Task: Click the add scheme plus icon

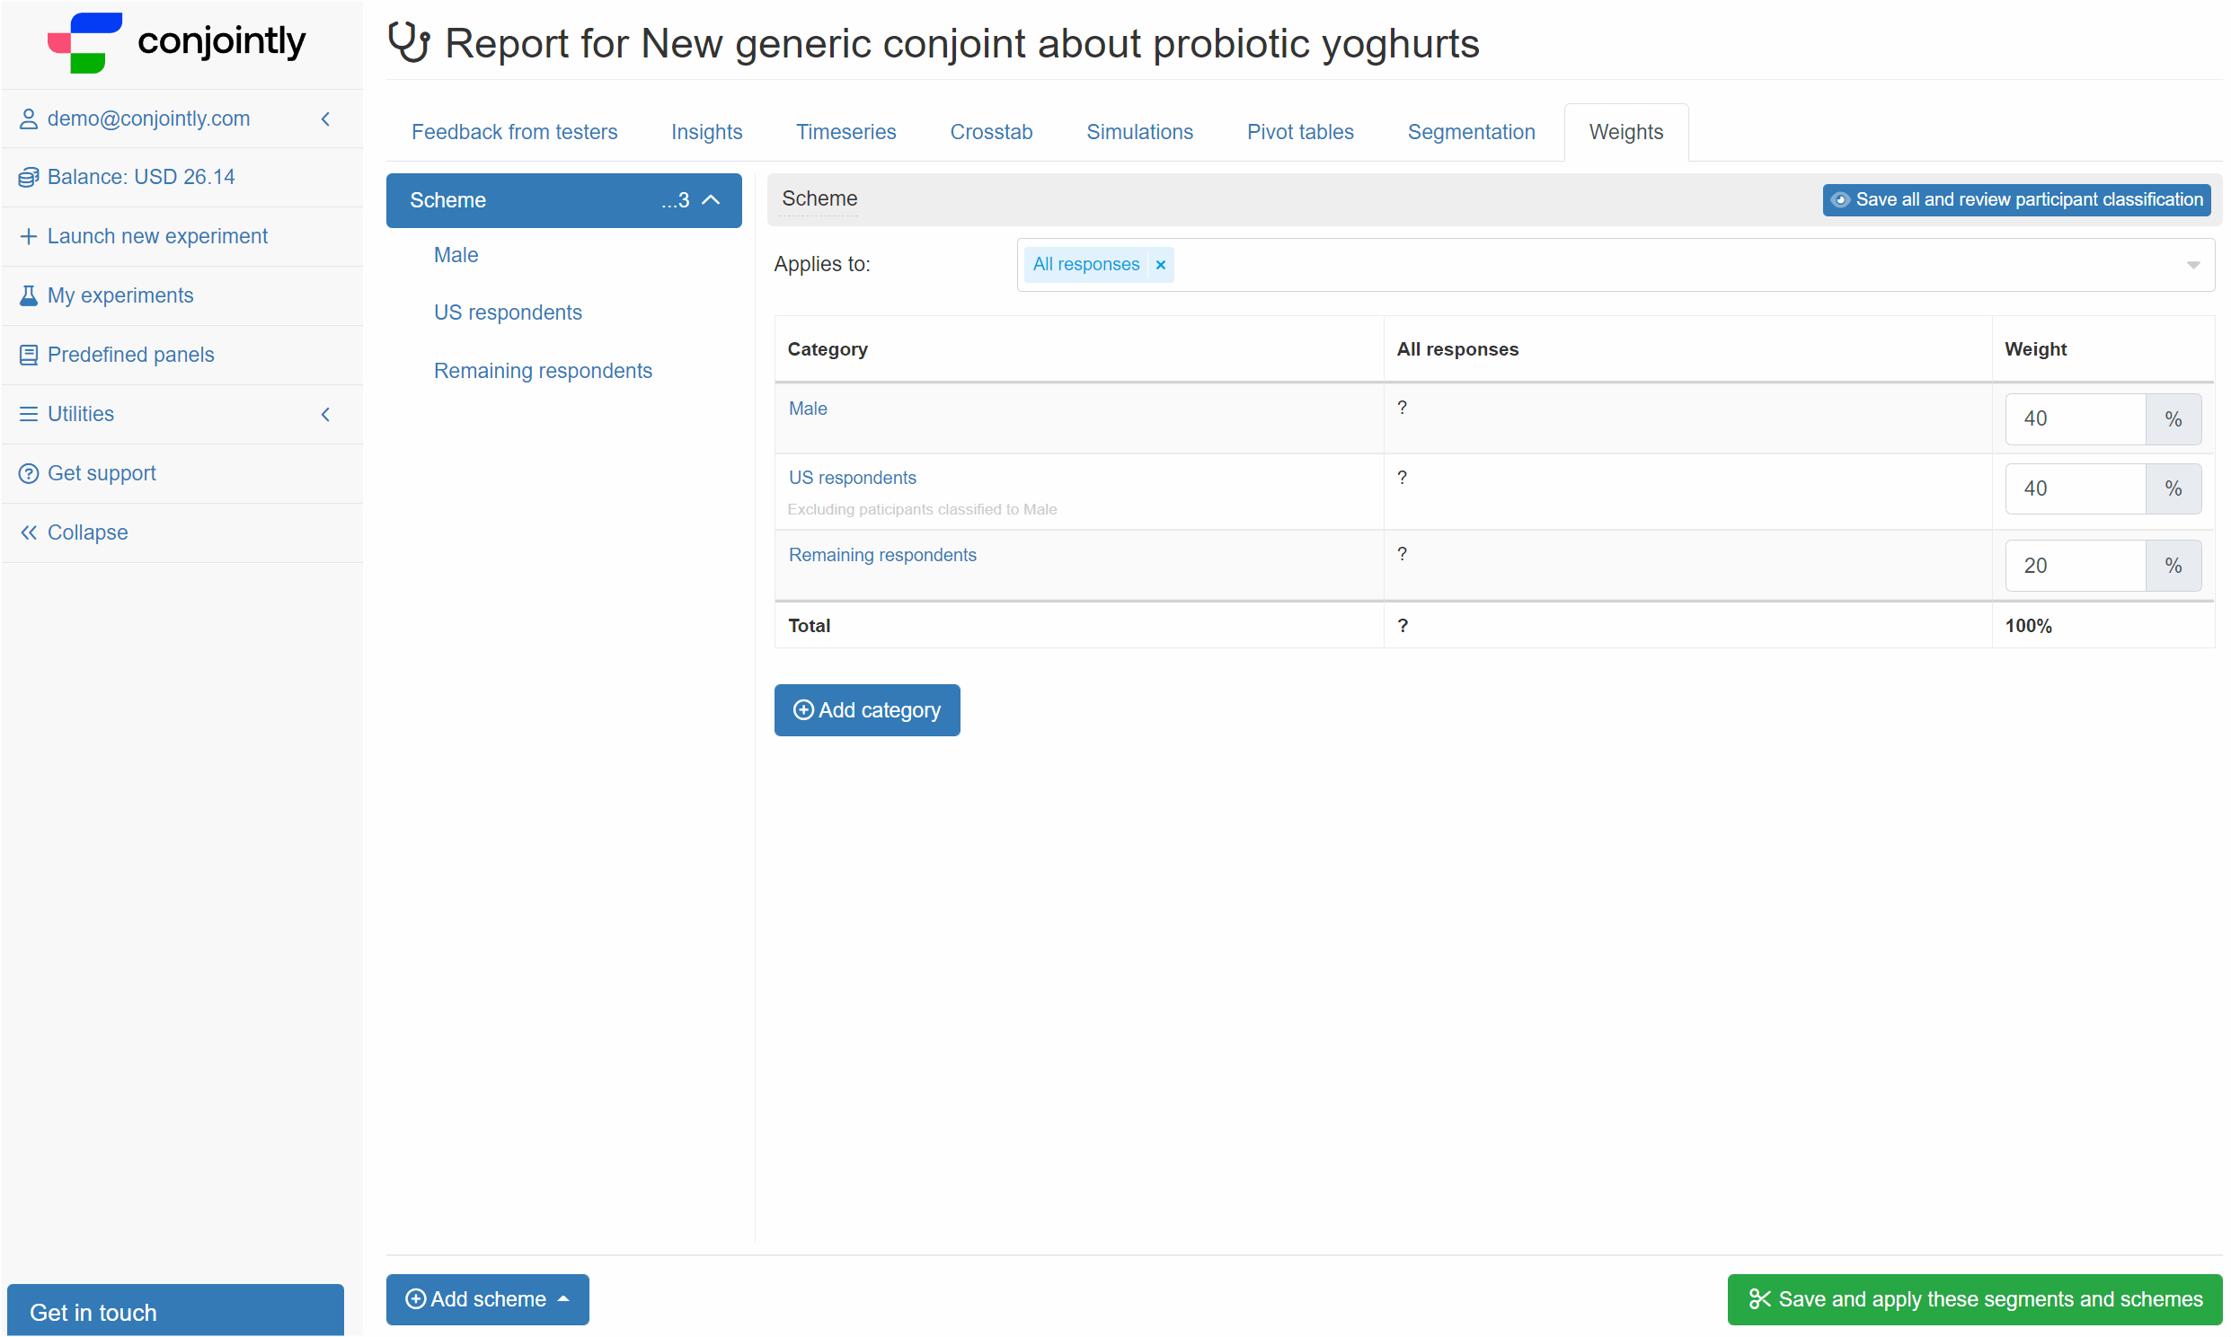Action: [417, 1300]
